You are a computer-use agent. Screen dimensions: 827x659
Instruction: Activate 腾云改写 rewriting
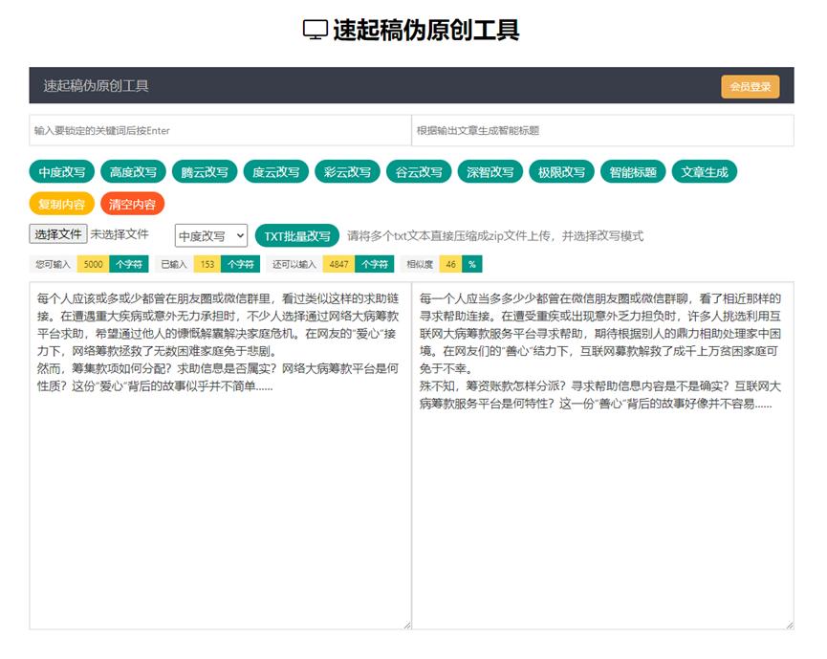(203, 172)
